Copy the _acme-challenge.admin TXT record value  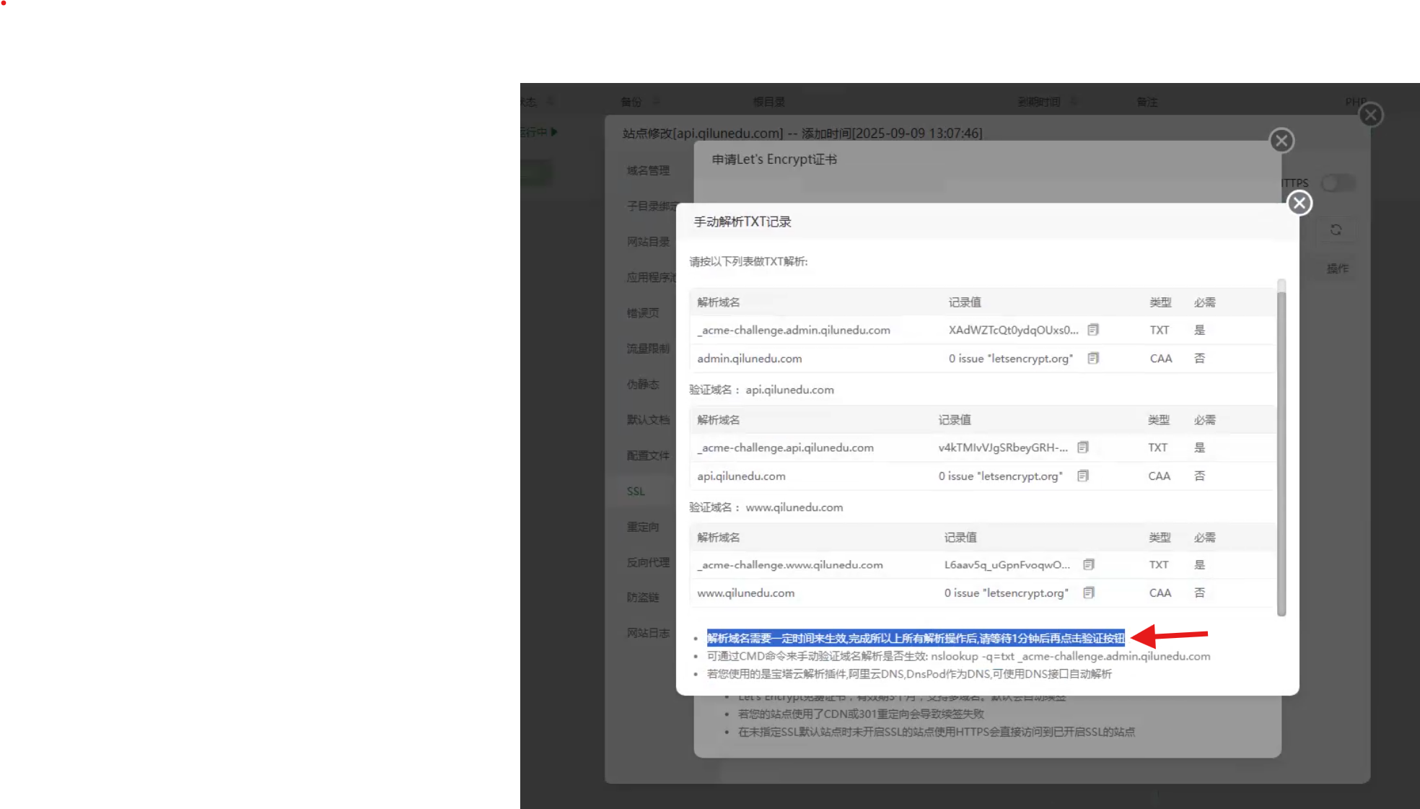[x=1093, y=330]
